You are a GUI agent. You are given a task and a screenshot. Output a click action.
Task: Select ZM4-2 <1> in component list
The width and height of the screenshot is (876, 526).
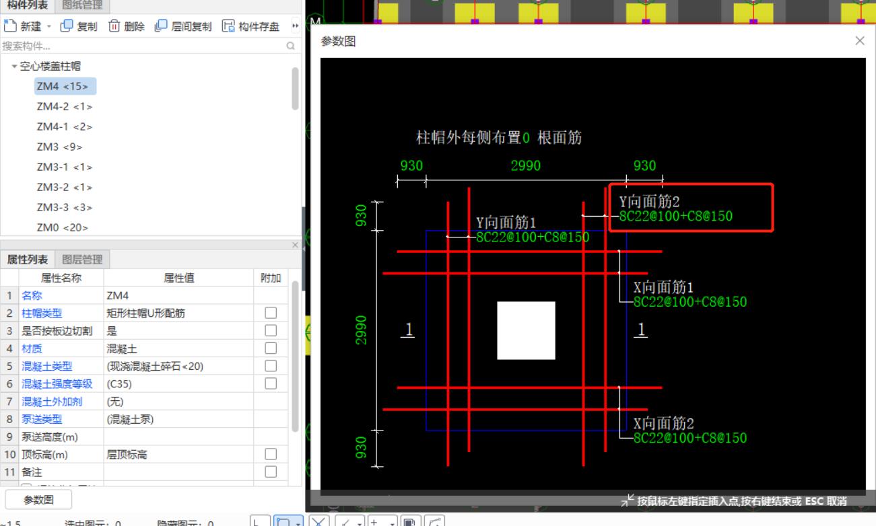click(65, 107)
